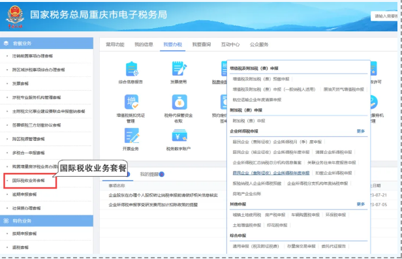Viewport: 402px width, 259px height.
Task: Click 原油天然气增值税申报 link
Action: click(343, 89)
